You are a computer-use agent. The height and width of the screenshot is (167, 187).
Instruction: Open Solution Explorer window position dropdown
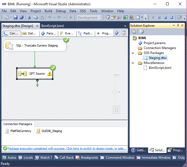click(174, 25)
